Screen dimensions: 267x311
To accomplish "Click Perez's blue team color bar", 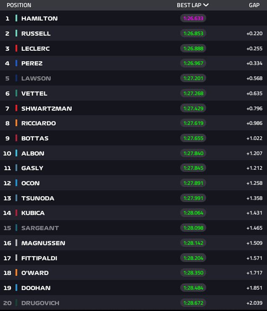I will 16,63.
